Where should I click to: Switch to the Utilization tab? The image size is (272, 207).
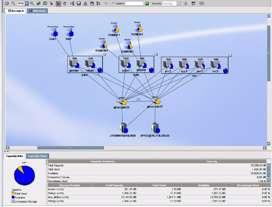coord(37,11)
